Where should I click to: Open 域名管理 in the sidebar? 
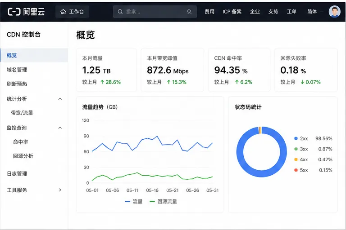coord(17,70)
